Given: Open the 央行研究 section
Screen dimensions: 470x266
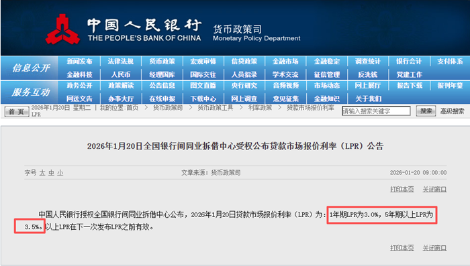Looking at the screenshot, I should [244, 86].
